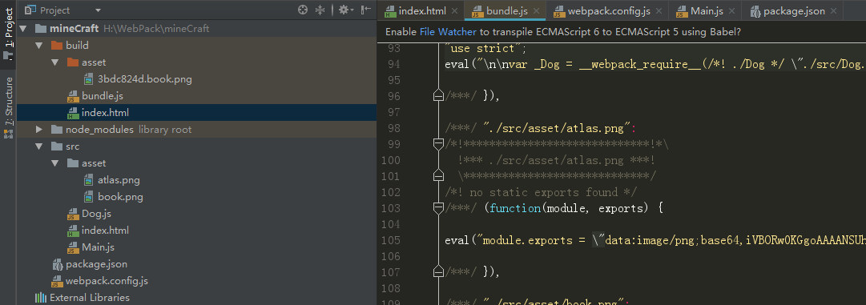Screen dimensions: 866x305
Task: Toggle fold marker on line 103
Action: click(x=438, y=208)
